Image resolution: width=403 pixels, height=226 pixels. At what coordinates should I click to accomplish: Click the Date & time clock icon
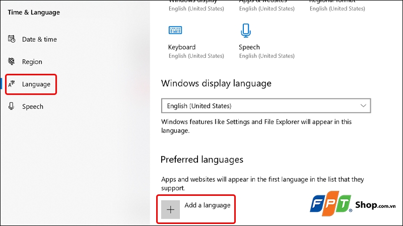pos(12,39)
